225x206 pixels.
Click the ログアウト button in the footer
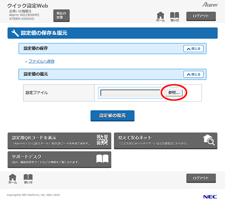tap(201, 178)
